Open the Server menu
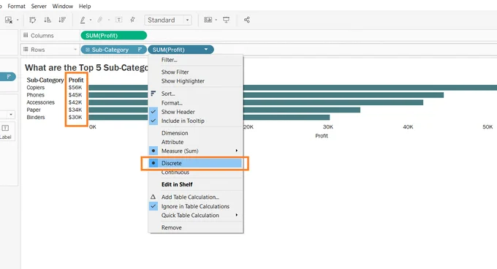Screen dimensions: 497x269 point(39,6)
